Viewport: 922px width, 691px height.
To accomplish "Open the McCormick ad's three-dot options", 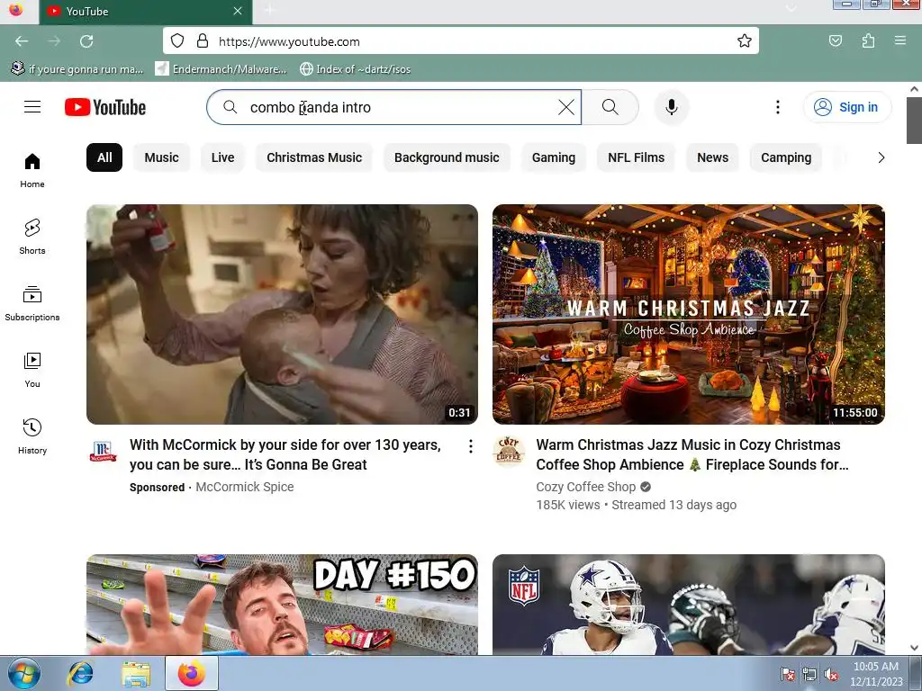I will (x=470, y=446).
